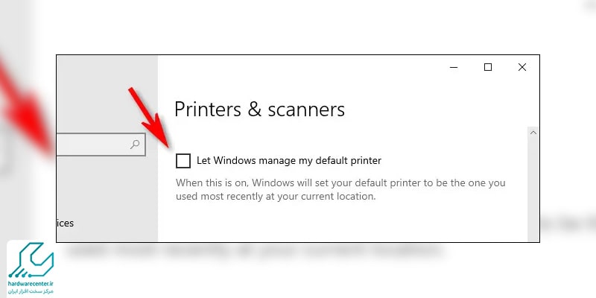
Task: Tick the Let Windows manage default printer checkbox
Action: (x=183, y=161)
